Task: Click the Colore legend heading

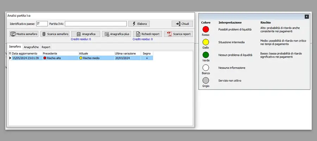Action: click(x=206, y=23)
